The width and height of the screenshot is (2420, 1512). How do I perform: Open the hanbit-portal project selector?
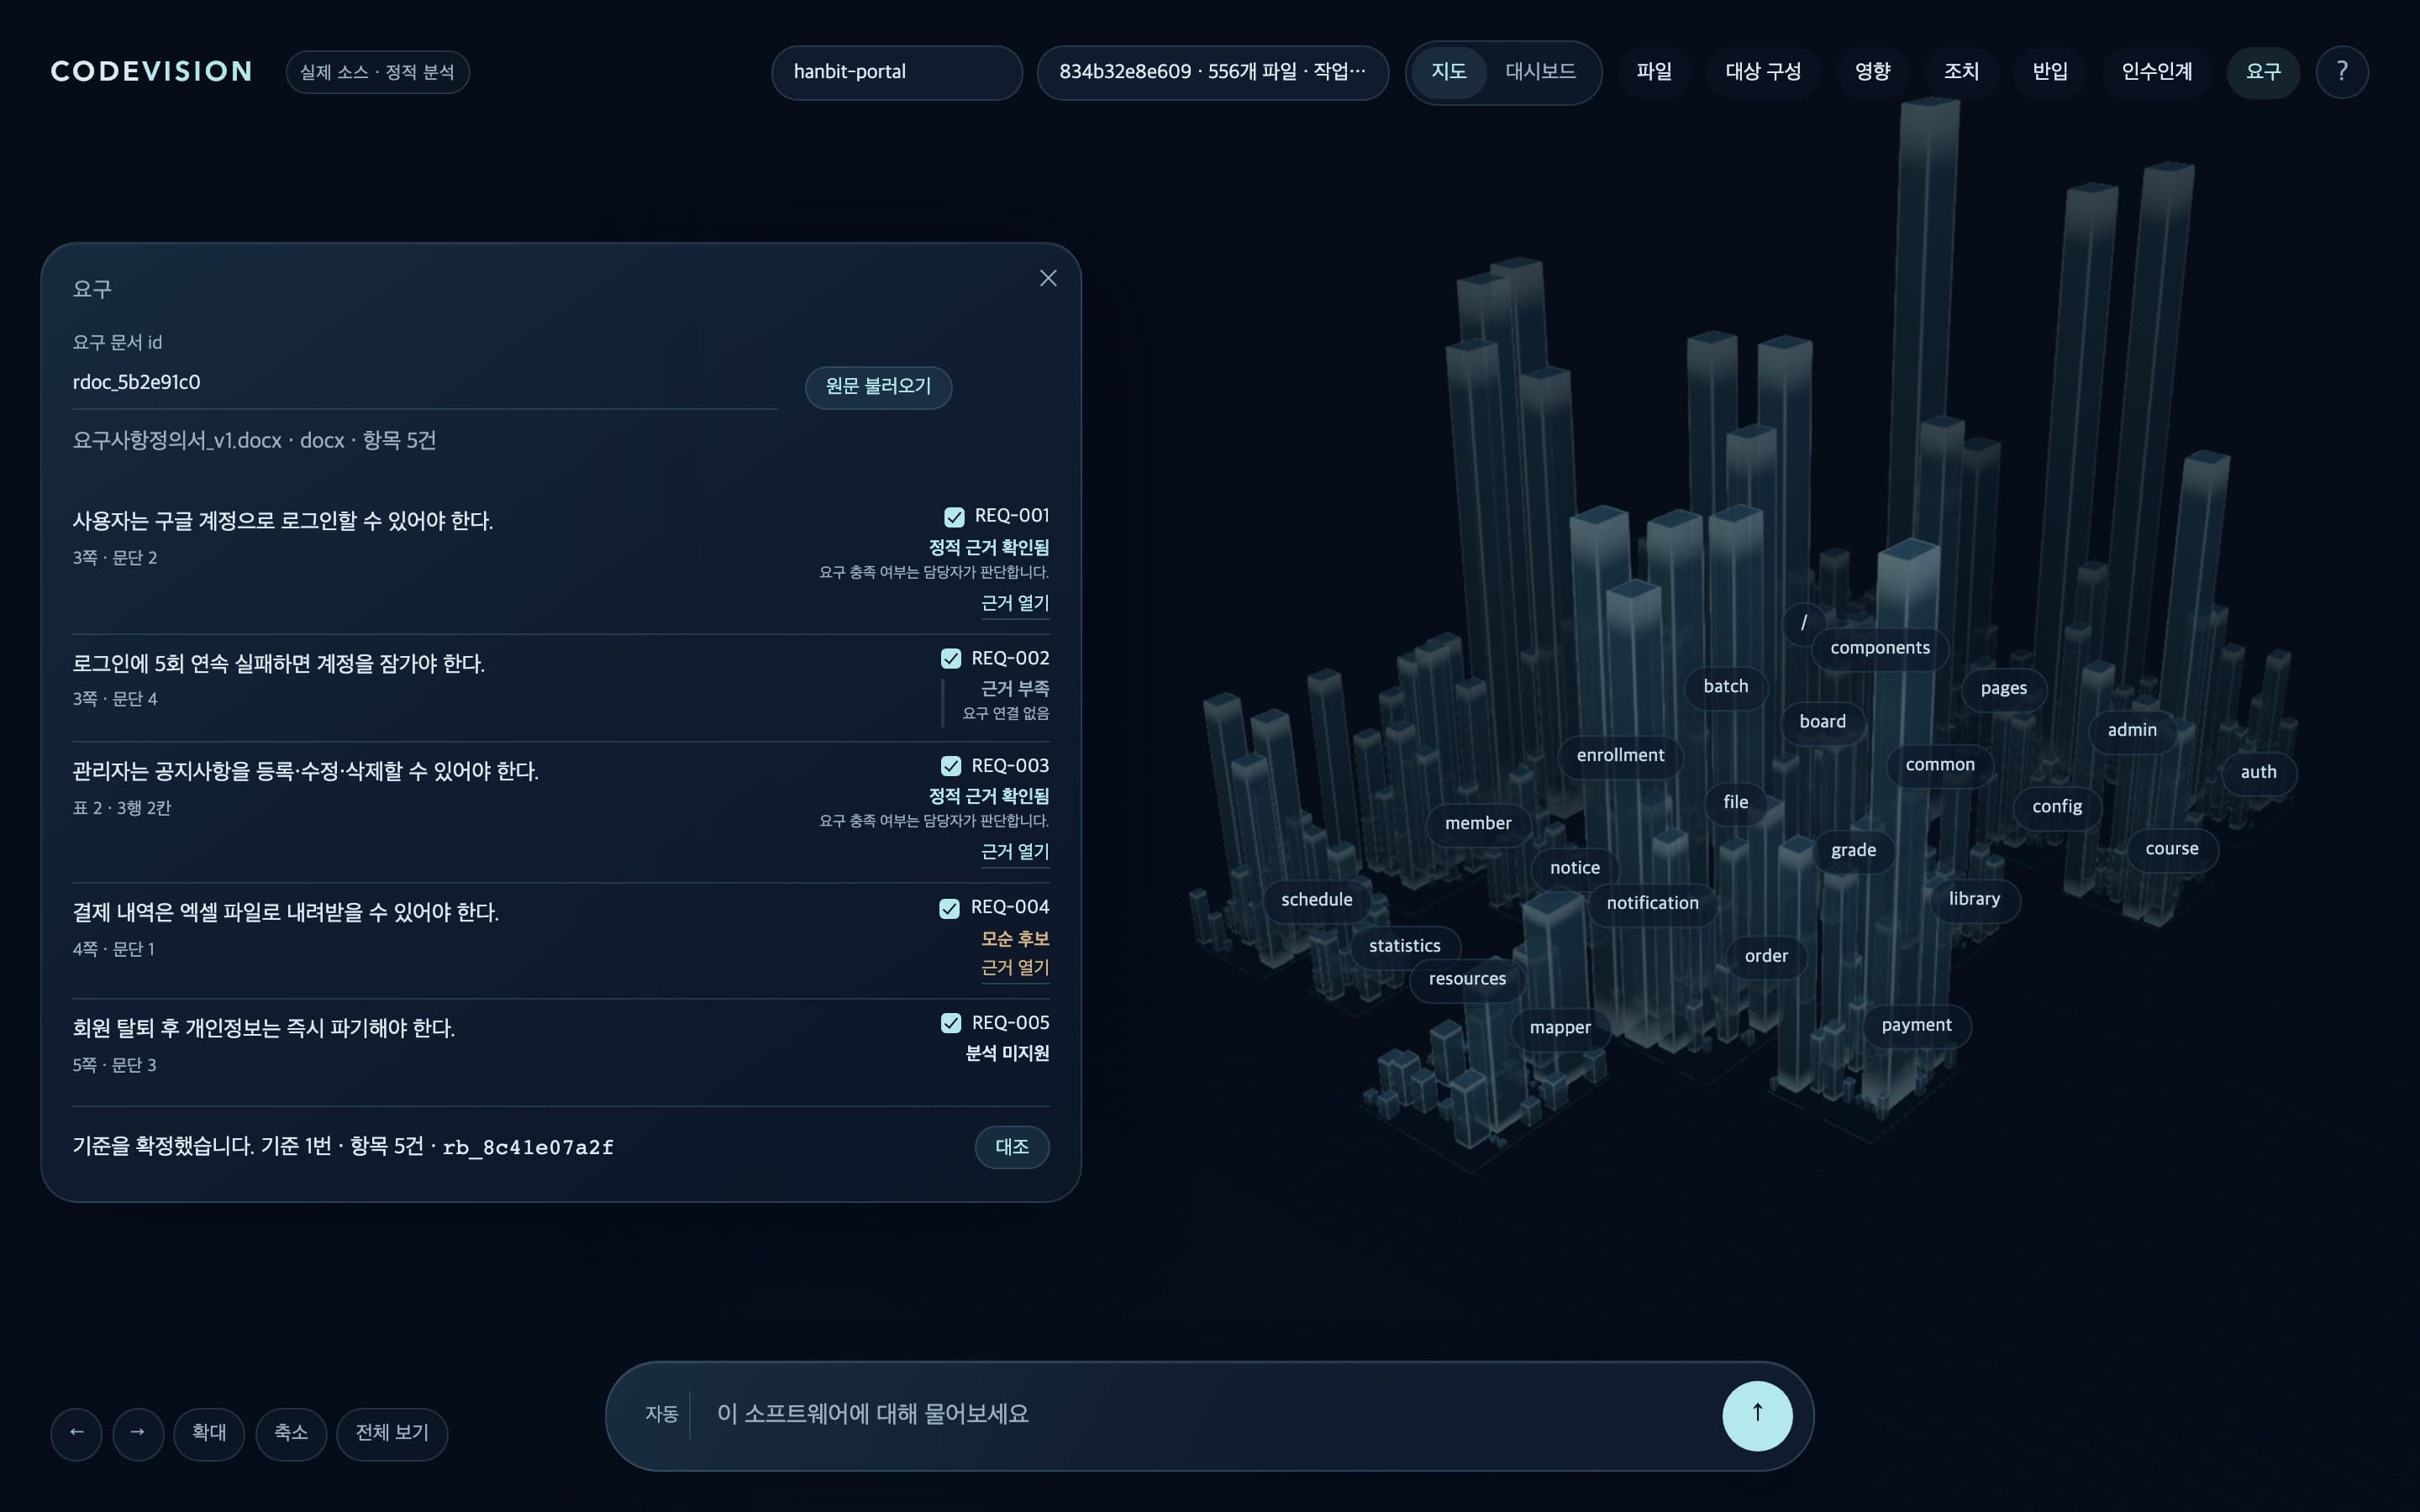tap(896, 72)
